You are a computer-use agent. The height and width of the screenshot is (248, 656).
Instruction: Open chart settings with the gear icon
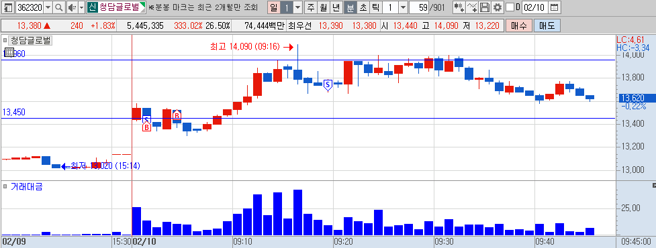click(497, 7)
